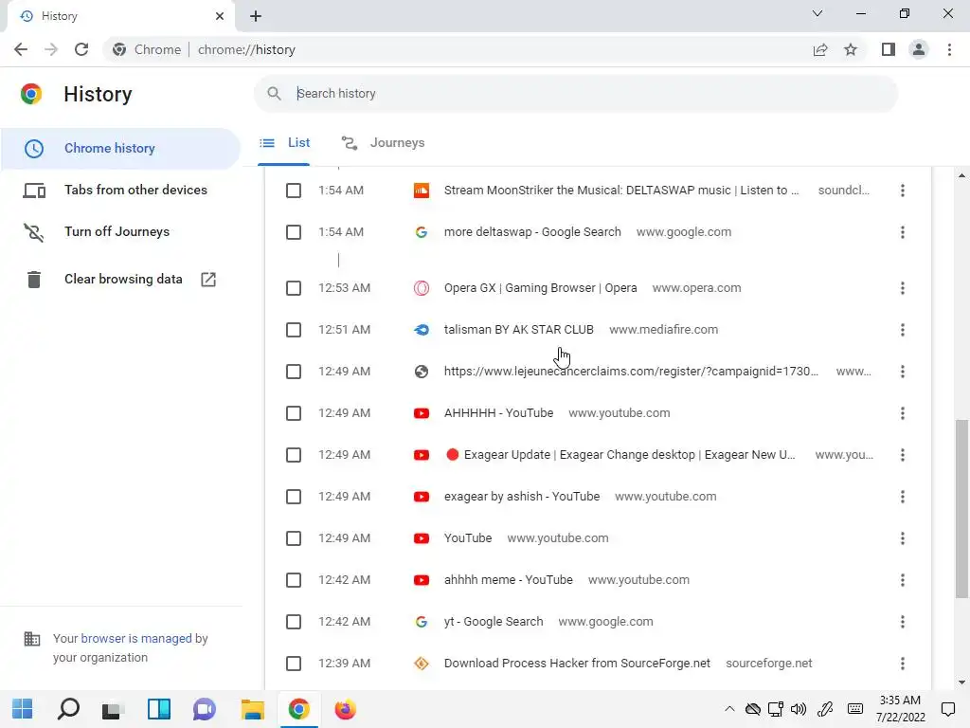970x728 pixels.
Task: Open Stream MoonStriker the Musical history link
Action: tap(621, 190)
